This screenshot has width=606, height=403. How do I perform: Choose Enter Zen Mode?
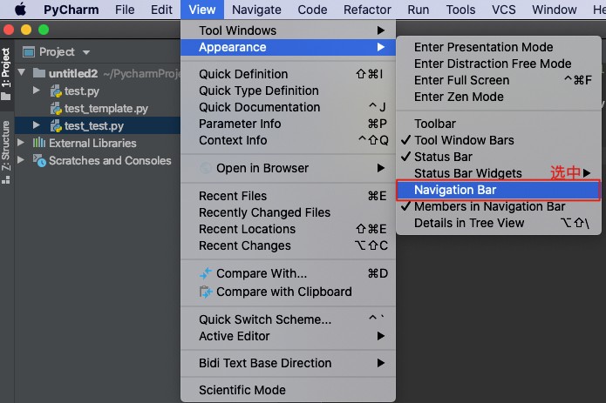point(499,97)
